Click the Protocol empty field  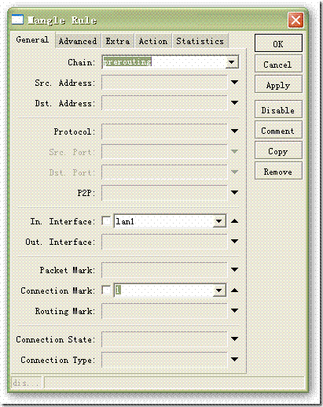tap(164, 131)
